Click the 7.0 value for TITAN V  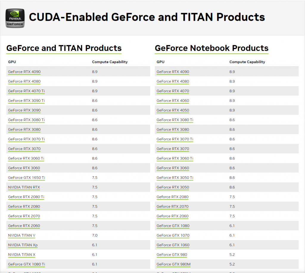(95, 235)
